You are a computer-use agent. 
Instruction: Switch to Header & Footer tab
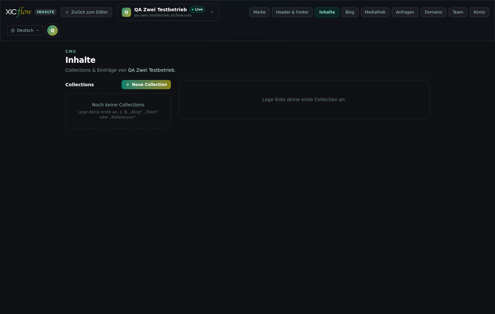coord(292,12)
